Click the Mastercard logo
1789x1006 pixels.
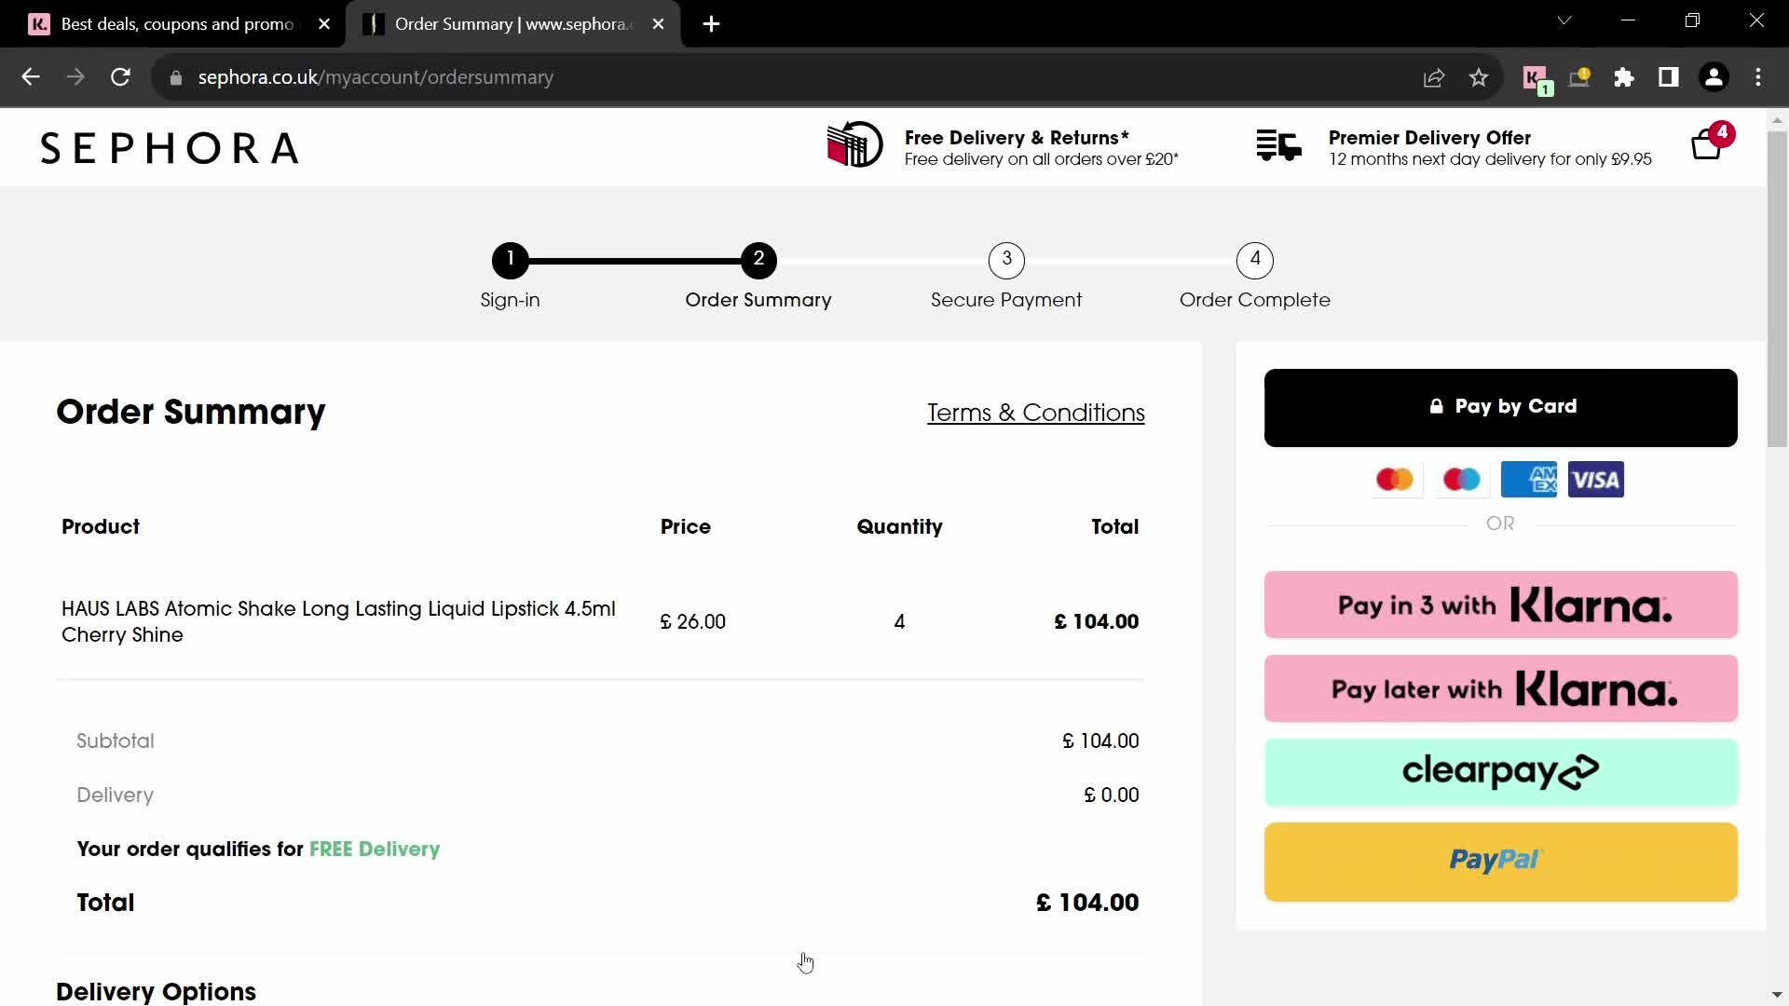[1395, 480]
